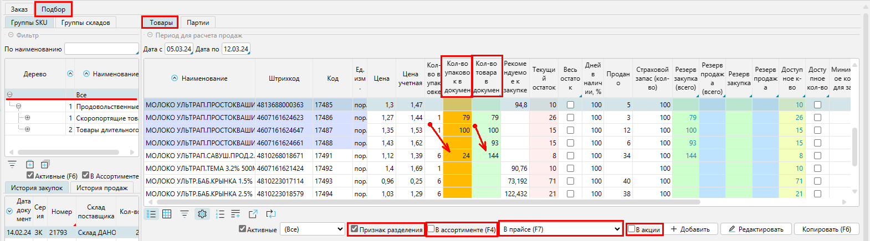Enable the "В ассортименте (F4)" checkbox
Screen dimensions: 870x241
[431, 229]
